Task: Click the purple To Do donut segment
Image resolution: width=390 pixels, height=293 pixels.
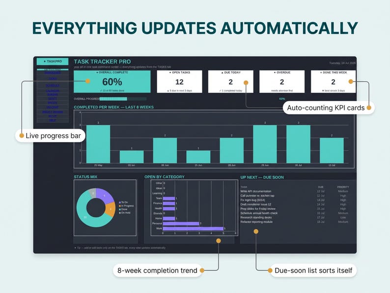Action: click(105, 196)
